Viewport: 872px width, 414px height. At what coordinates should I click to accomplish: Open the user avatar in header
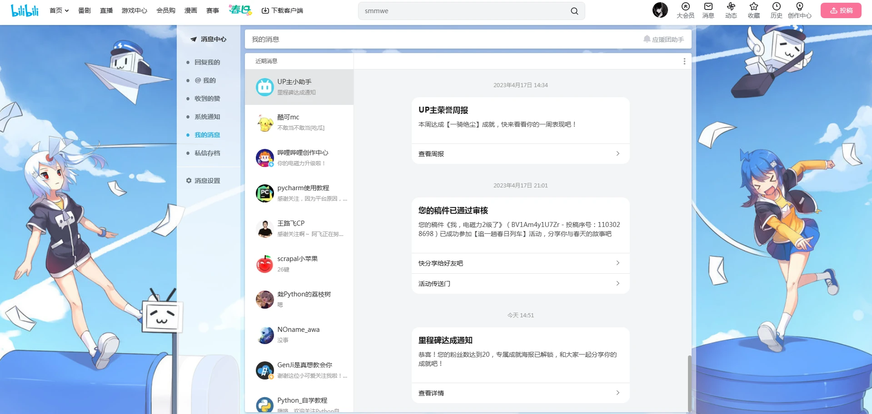click(660, 10)
